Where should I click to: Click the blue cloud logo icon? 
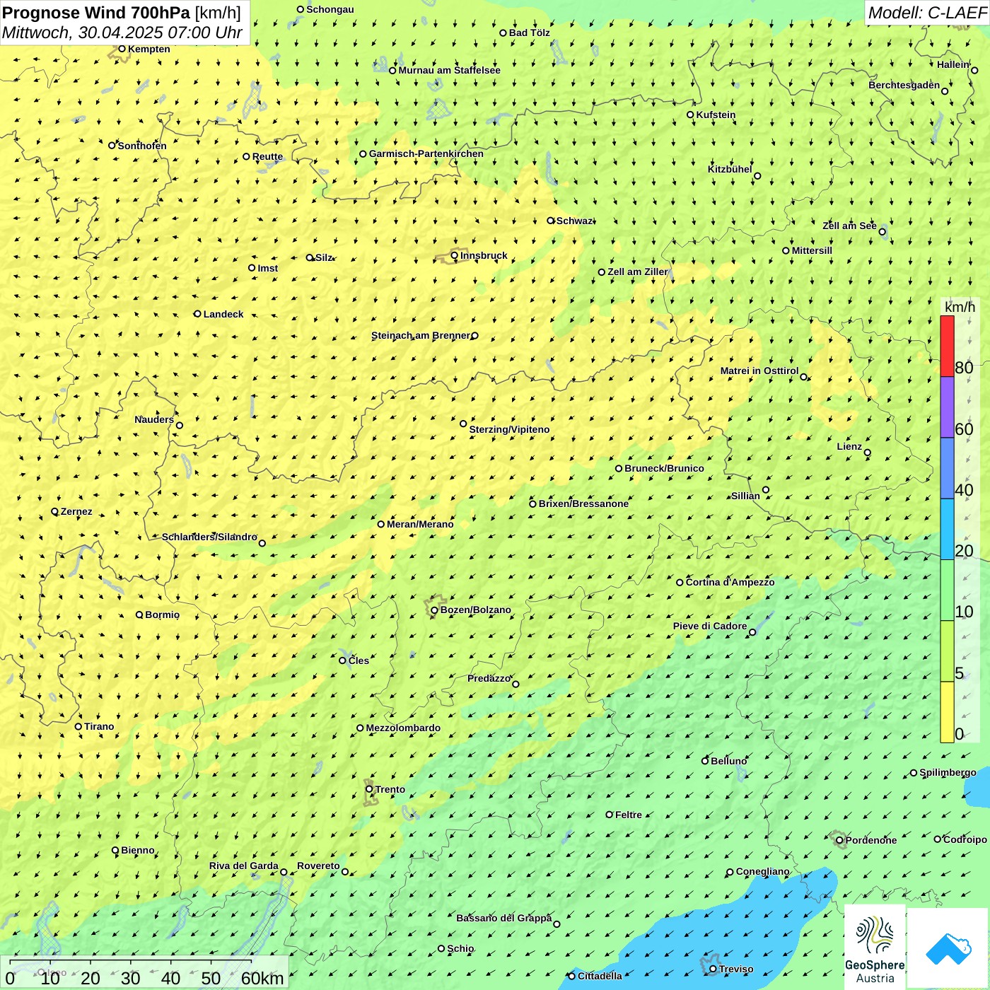pyautogui.click(x=948, y=948)
